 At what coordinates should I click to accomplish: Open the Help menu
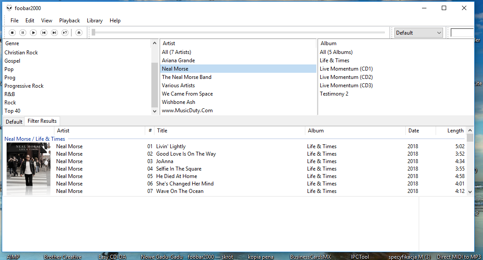[115, 21]
